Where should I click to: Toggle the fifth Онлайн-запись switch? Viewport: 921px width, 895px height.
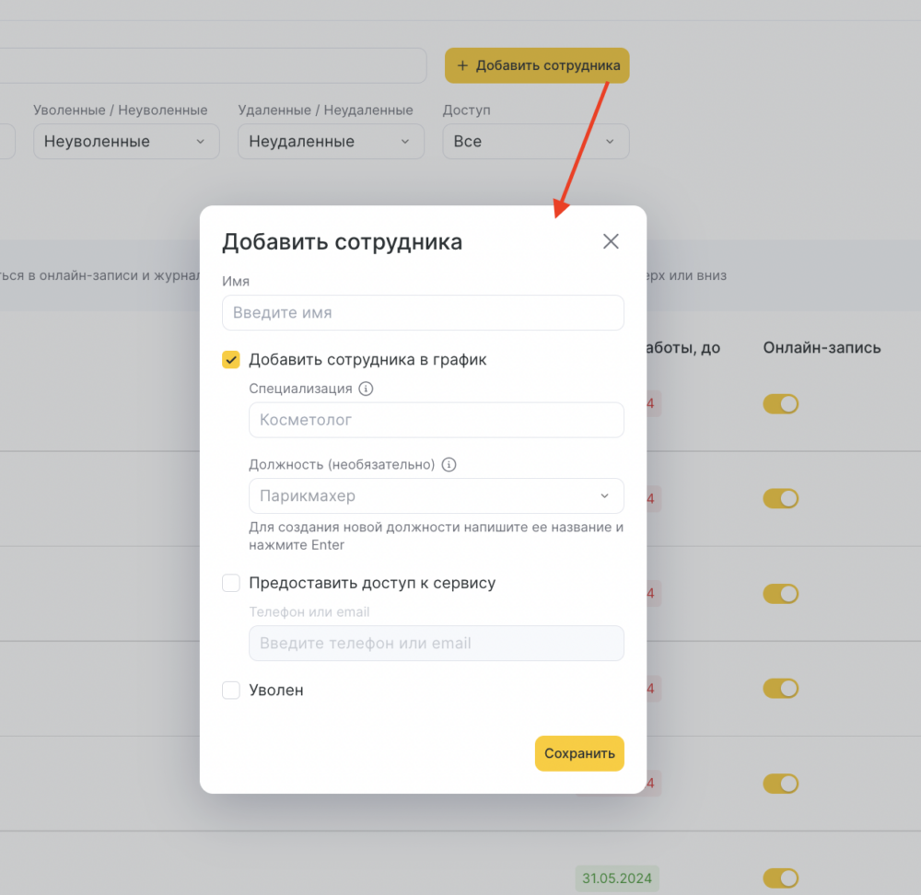[781, 784]
